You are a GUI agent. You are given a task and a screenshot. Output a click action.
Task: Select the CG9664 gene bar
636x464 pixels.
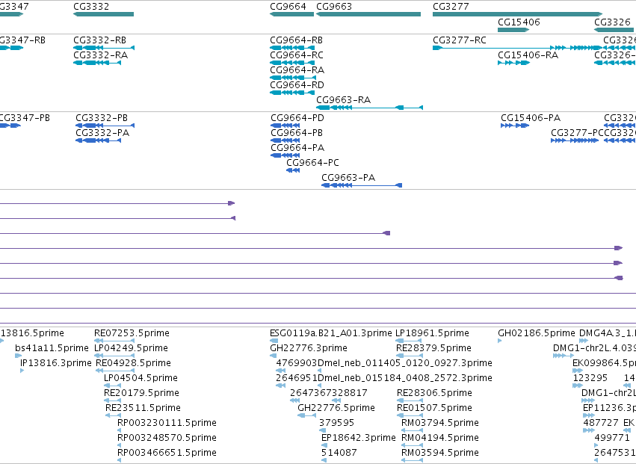(292, 14)
